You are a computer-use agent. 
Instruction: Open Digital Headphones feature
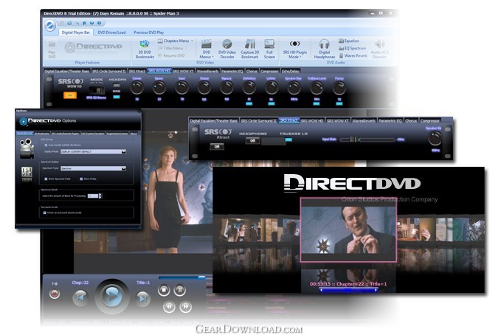click(325, 49)
